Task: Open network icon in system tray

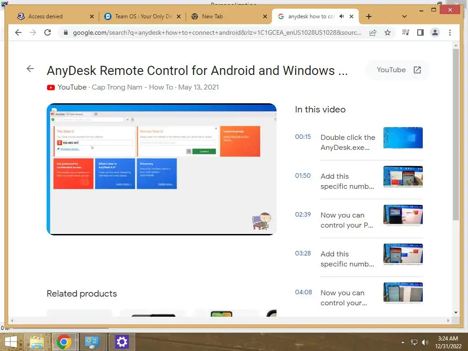Action: coord(414,342)
